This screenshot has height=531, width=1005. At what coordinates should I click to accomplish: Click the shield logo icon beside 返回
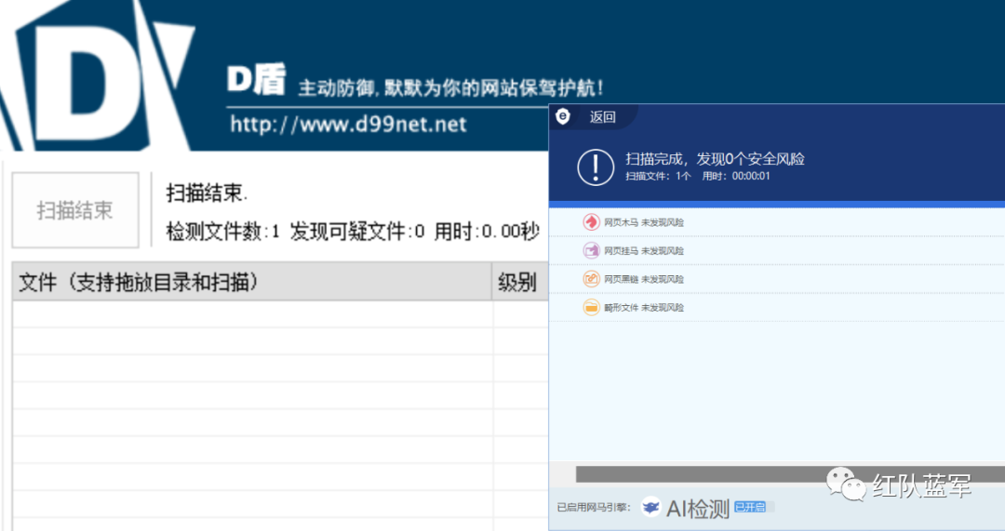pos(563,116)
